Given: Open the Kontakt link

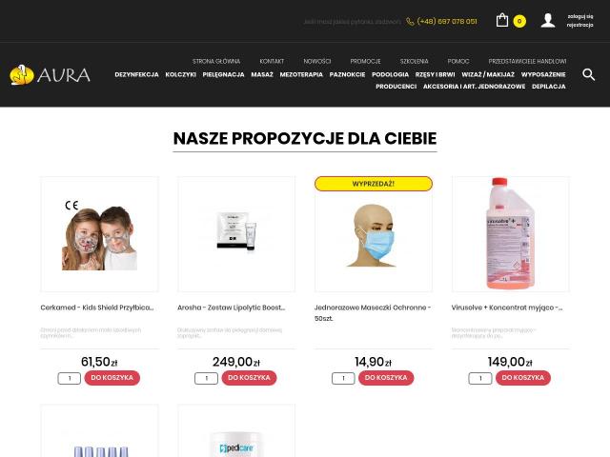Looking at the screenshot, I should point(272,61).
